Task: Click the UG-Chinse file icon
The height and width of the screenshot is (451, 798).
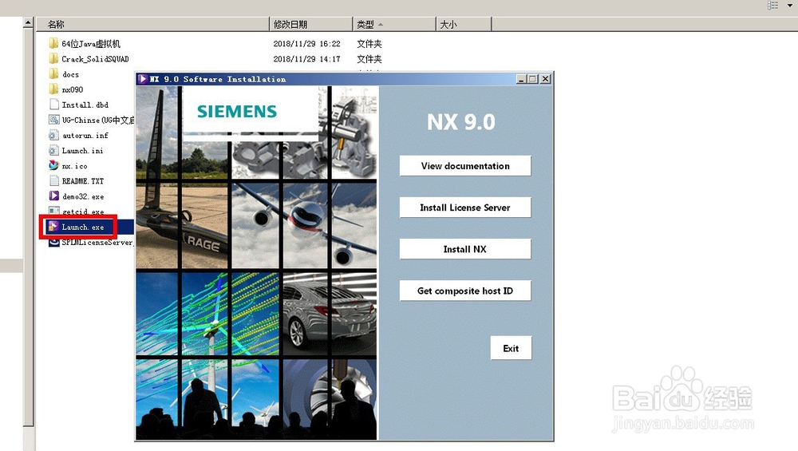Action: [x=54, y=120]
